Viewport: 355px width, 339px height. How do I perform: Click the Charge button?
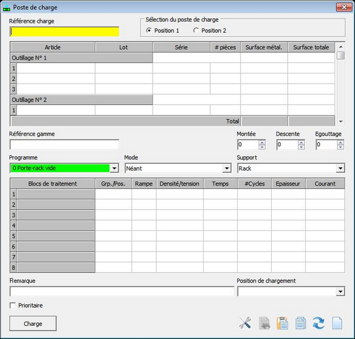(33, 323)
